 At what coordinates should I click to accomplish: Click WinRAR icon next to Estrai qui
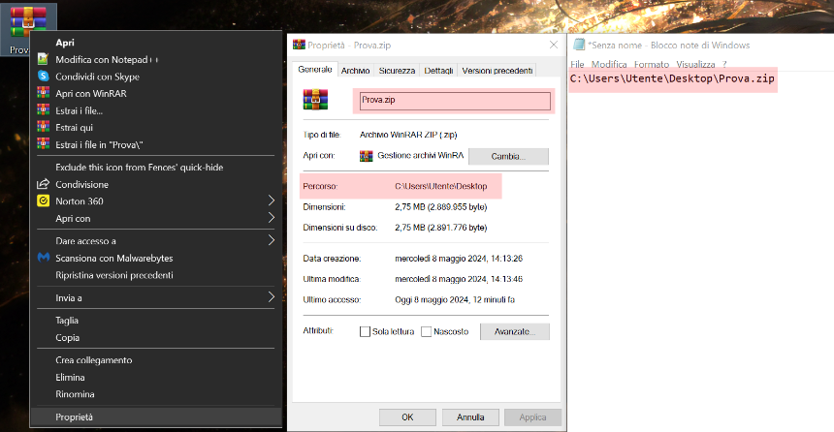tap(43, 127)
